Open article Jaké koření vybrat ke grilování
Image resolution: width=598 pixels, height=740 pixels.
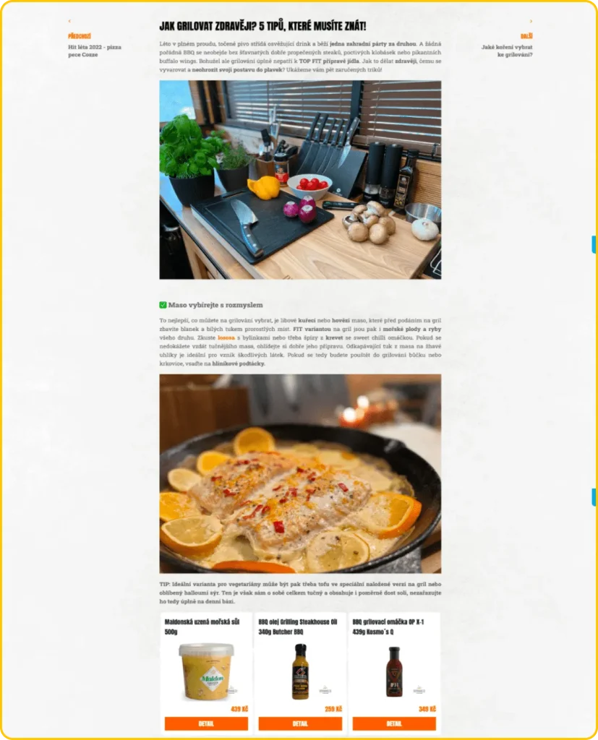(x=507, y=51)
